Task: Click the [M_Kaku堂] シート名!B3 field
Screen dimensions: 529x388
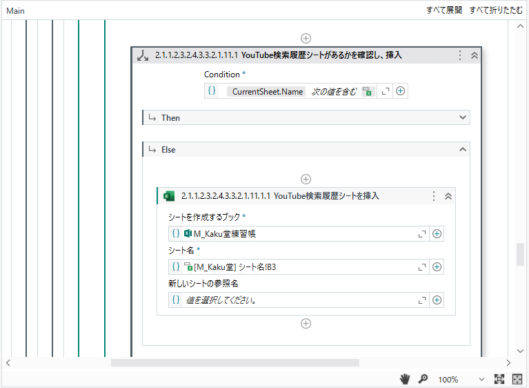Action: 299,266
